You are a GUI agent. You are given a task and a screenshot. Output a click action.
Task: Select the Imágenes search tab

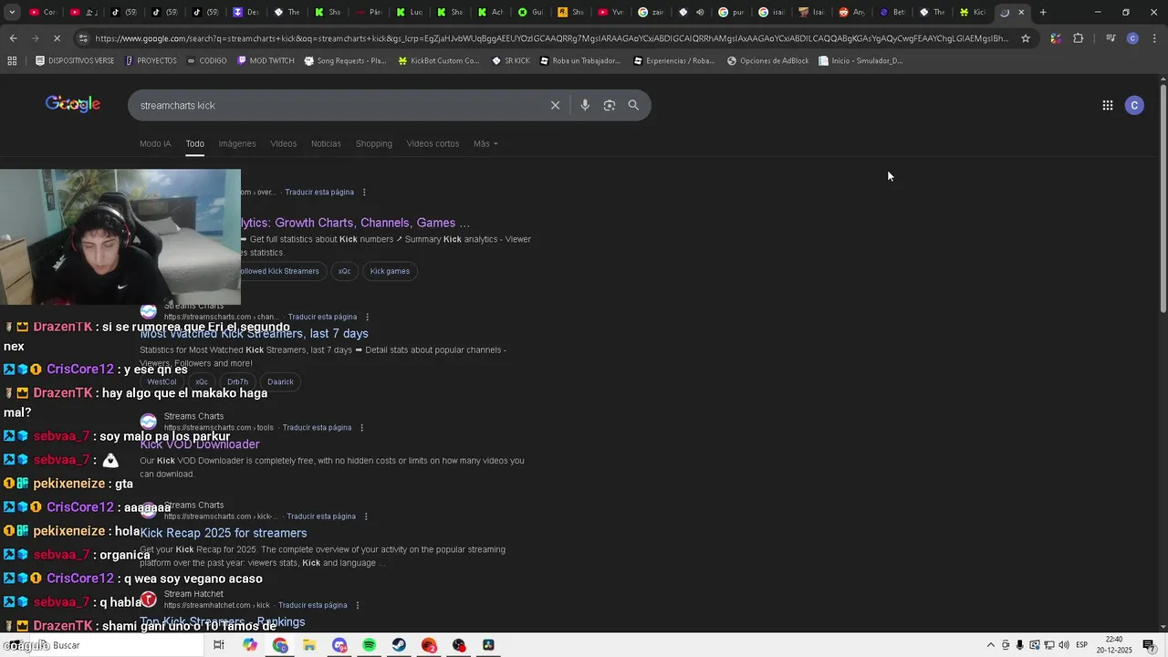click(x=237, y=143)
